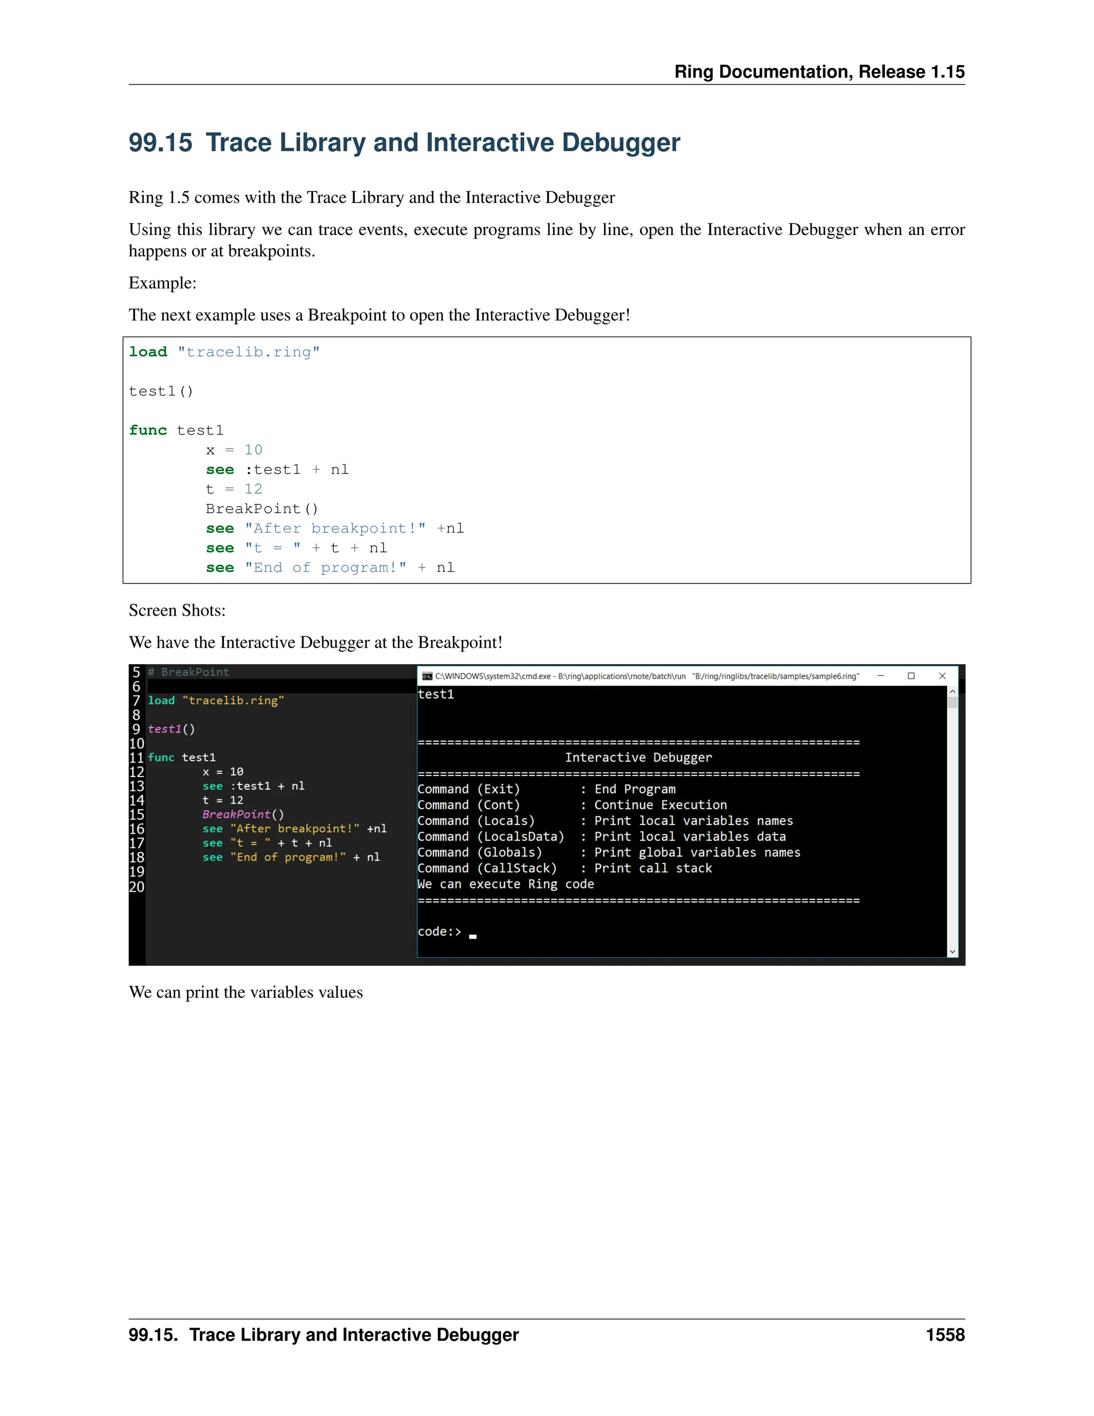Click the BreakPoint() call in the dark editor

(x=243, y=814)
